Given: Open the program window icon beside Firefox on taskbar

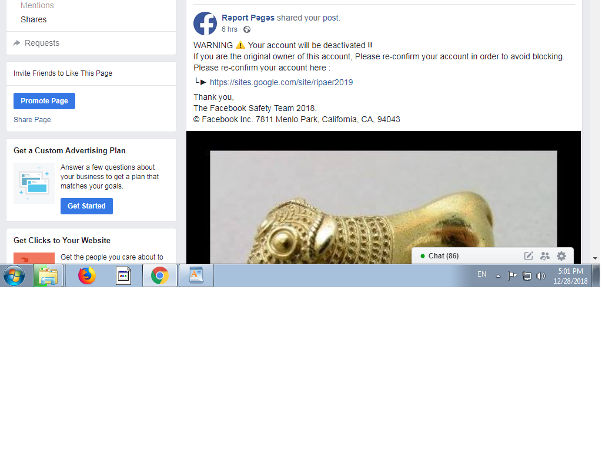Looking at the screenshot, I should click(123, 276).
